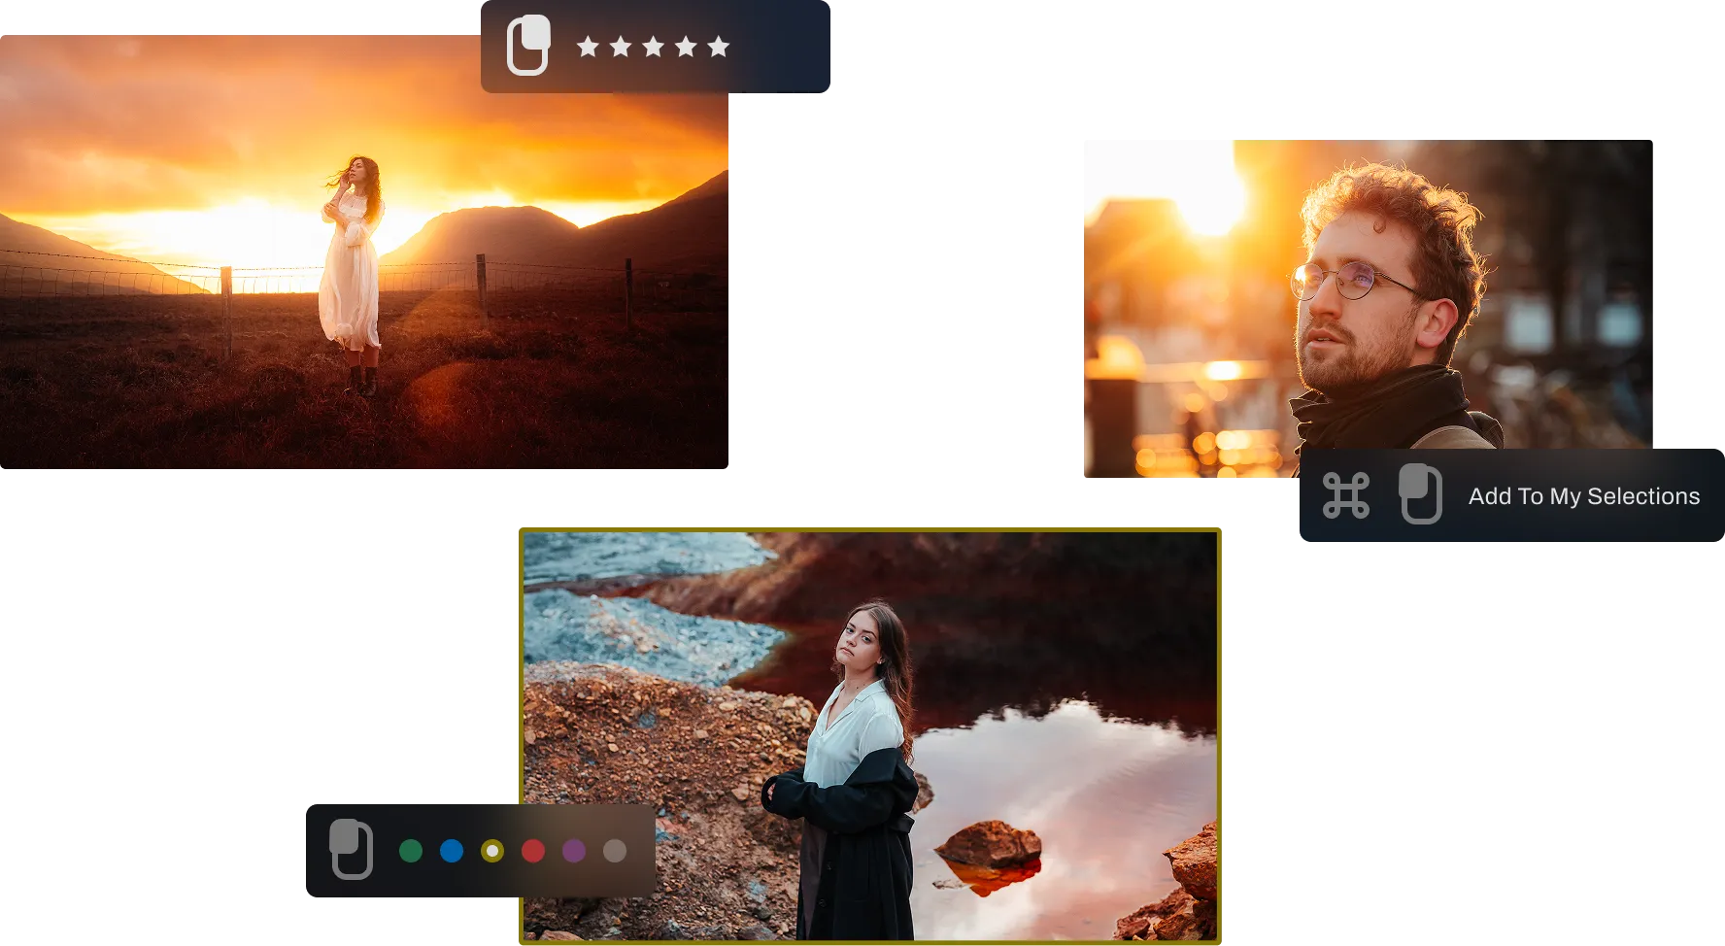Select the gray color label dot
The image size is (1725, 946).
click(x=615, y=852)
